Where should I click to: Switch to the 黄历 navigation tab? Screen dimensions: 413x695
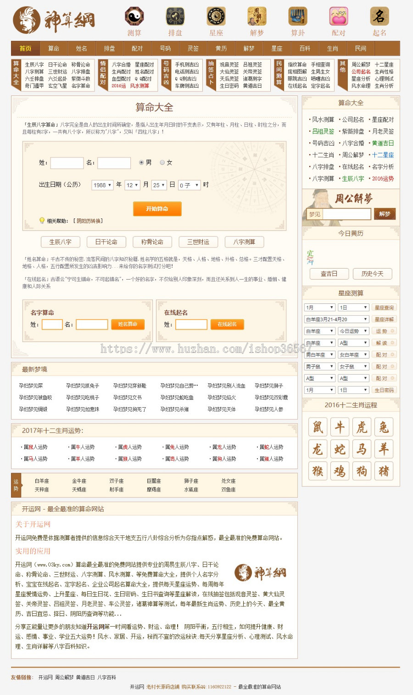221,48
